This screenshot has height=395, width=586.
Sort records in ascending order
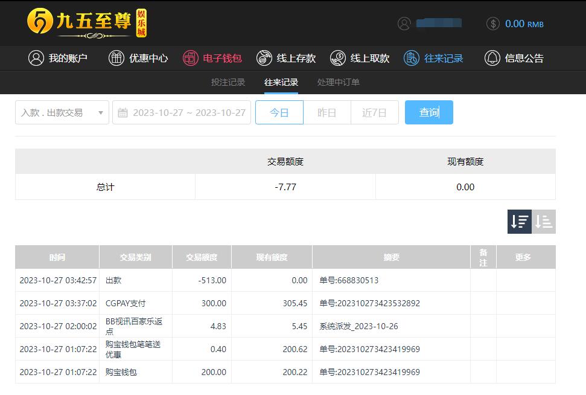[x=544, y=222]
